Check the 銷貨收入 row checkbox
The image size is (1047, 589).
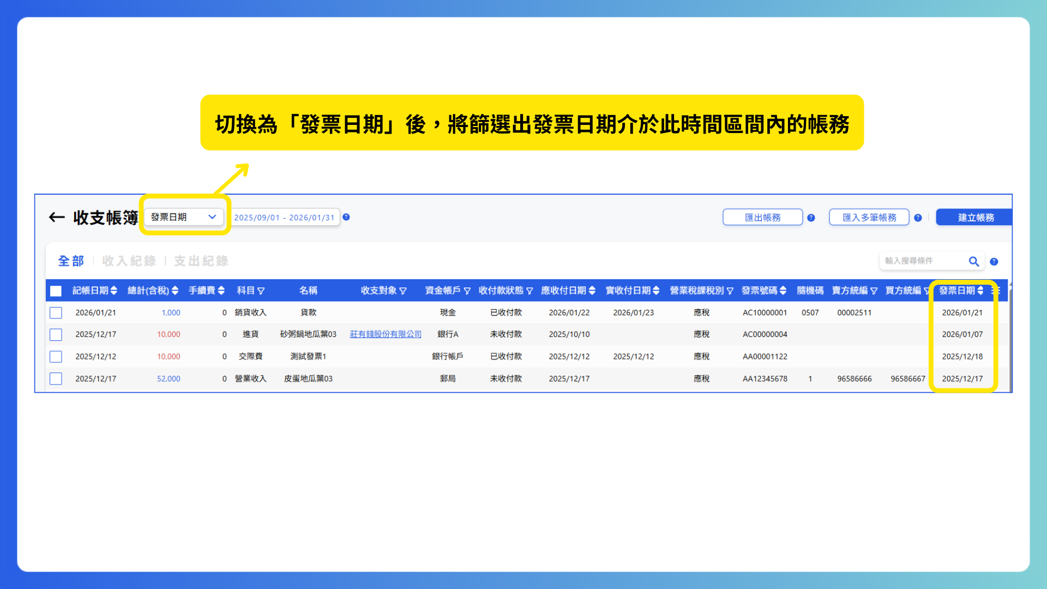point(56,312)
